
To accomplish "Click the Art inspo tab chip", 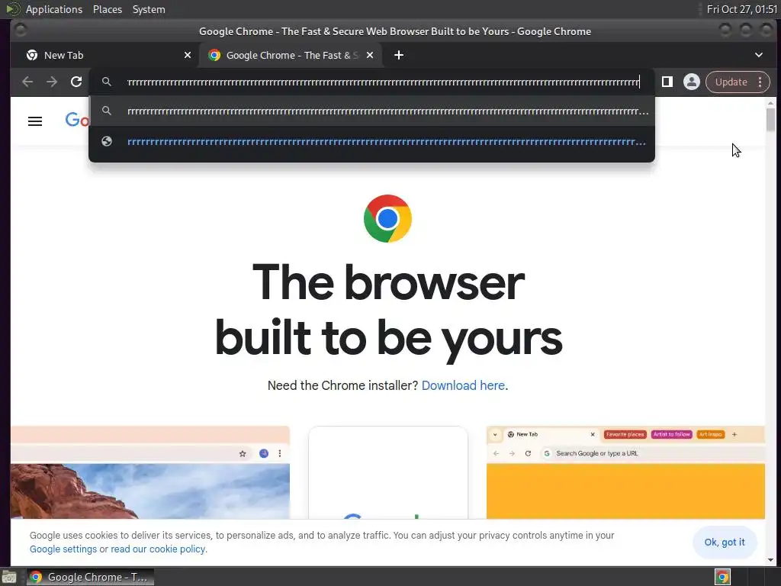I will click(x=710, y=434).
